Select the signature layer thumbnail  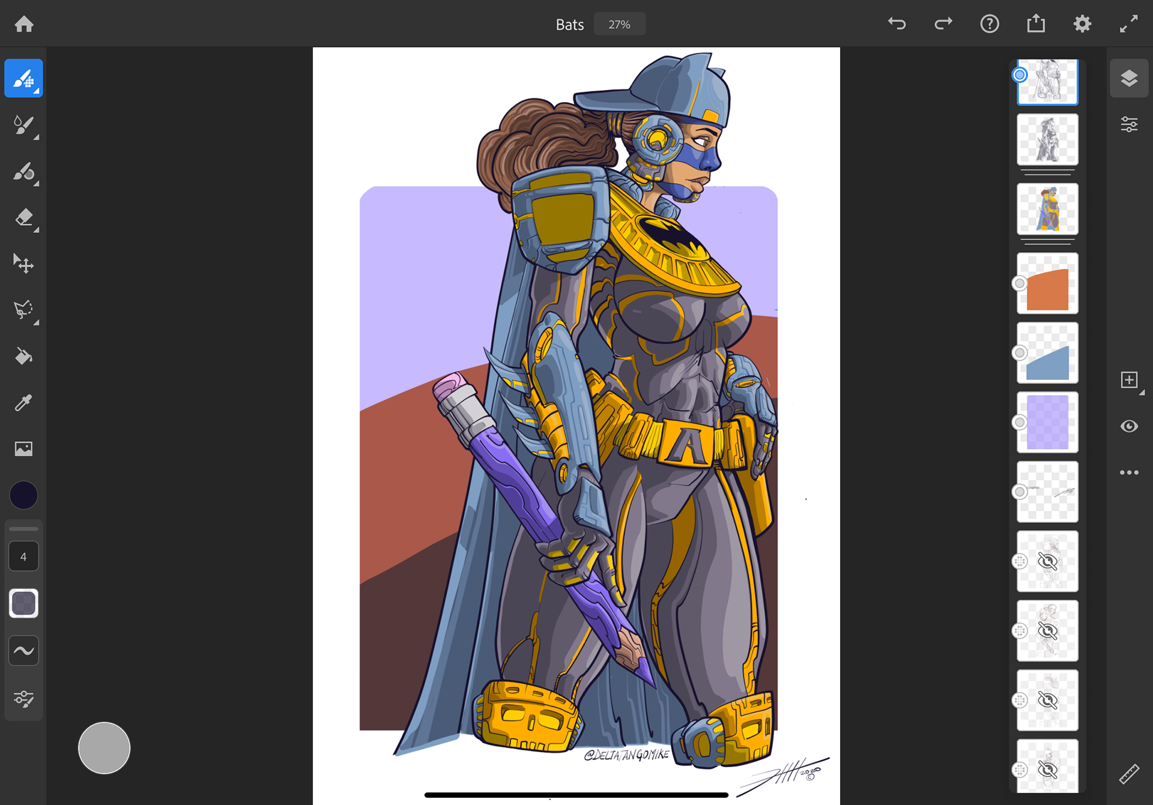tap(1047, 492)
